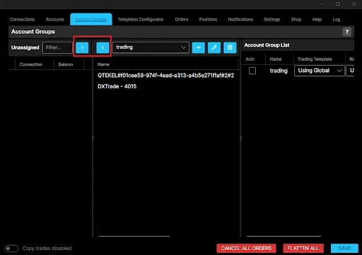
Task: Open the Help tab
Action: [x=317, y=19]
